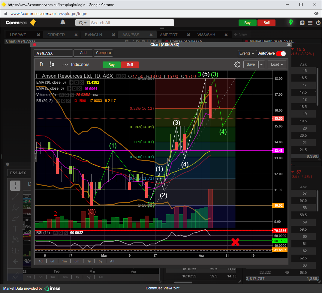Click the CommSec logo
Screen dimensions: 322x293
[x=20, y=22]
